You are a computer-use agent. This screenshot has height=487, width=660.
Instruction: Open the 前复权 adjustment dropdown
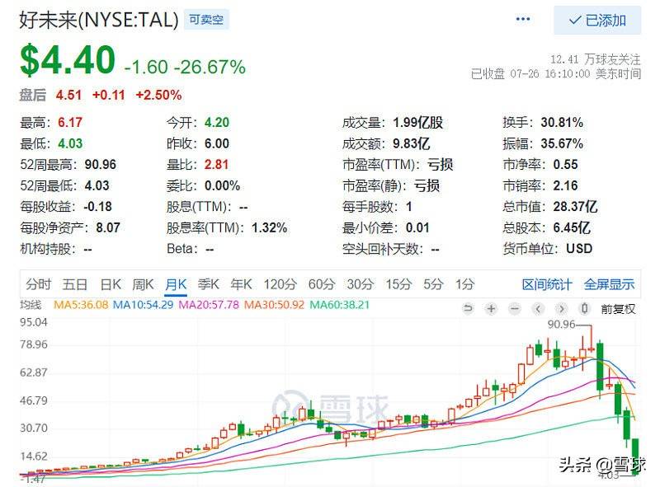tap(618, 309)
